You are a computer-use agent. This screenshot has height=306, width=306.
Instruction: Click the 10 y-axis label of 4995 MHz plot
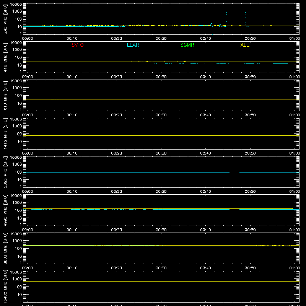20,218
